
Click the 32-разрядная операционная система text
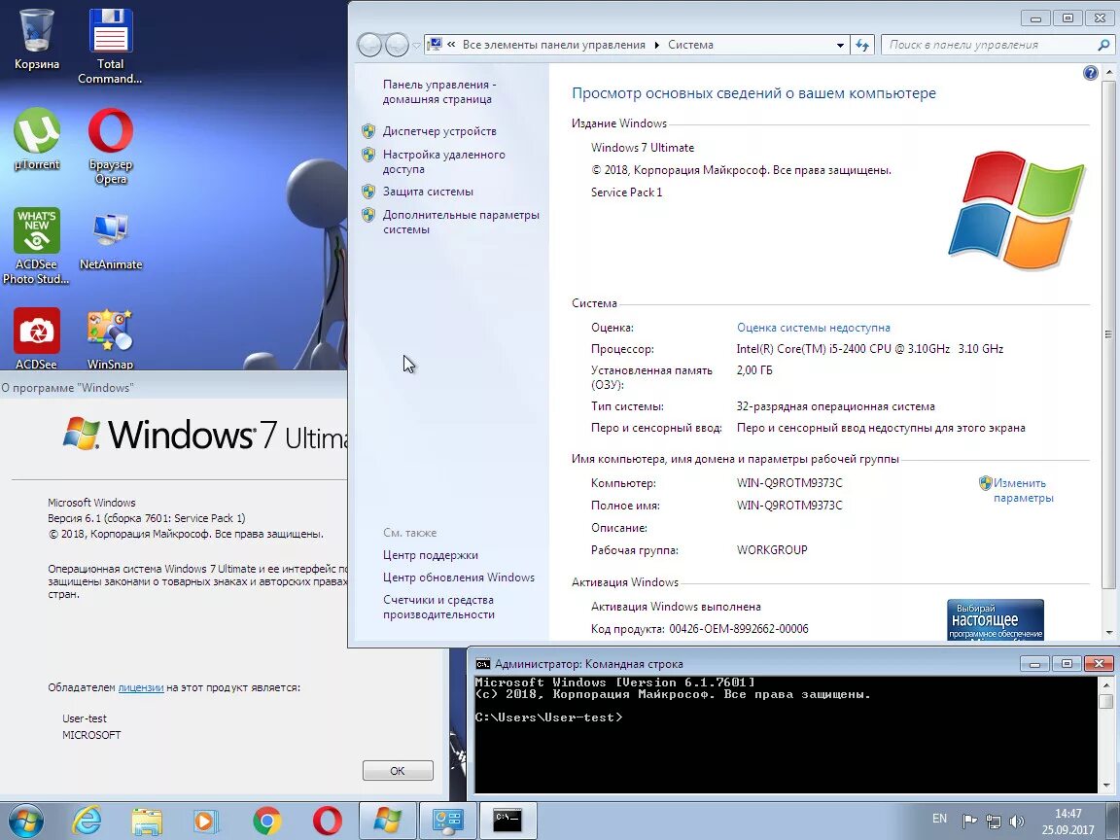tap(835, 406)
